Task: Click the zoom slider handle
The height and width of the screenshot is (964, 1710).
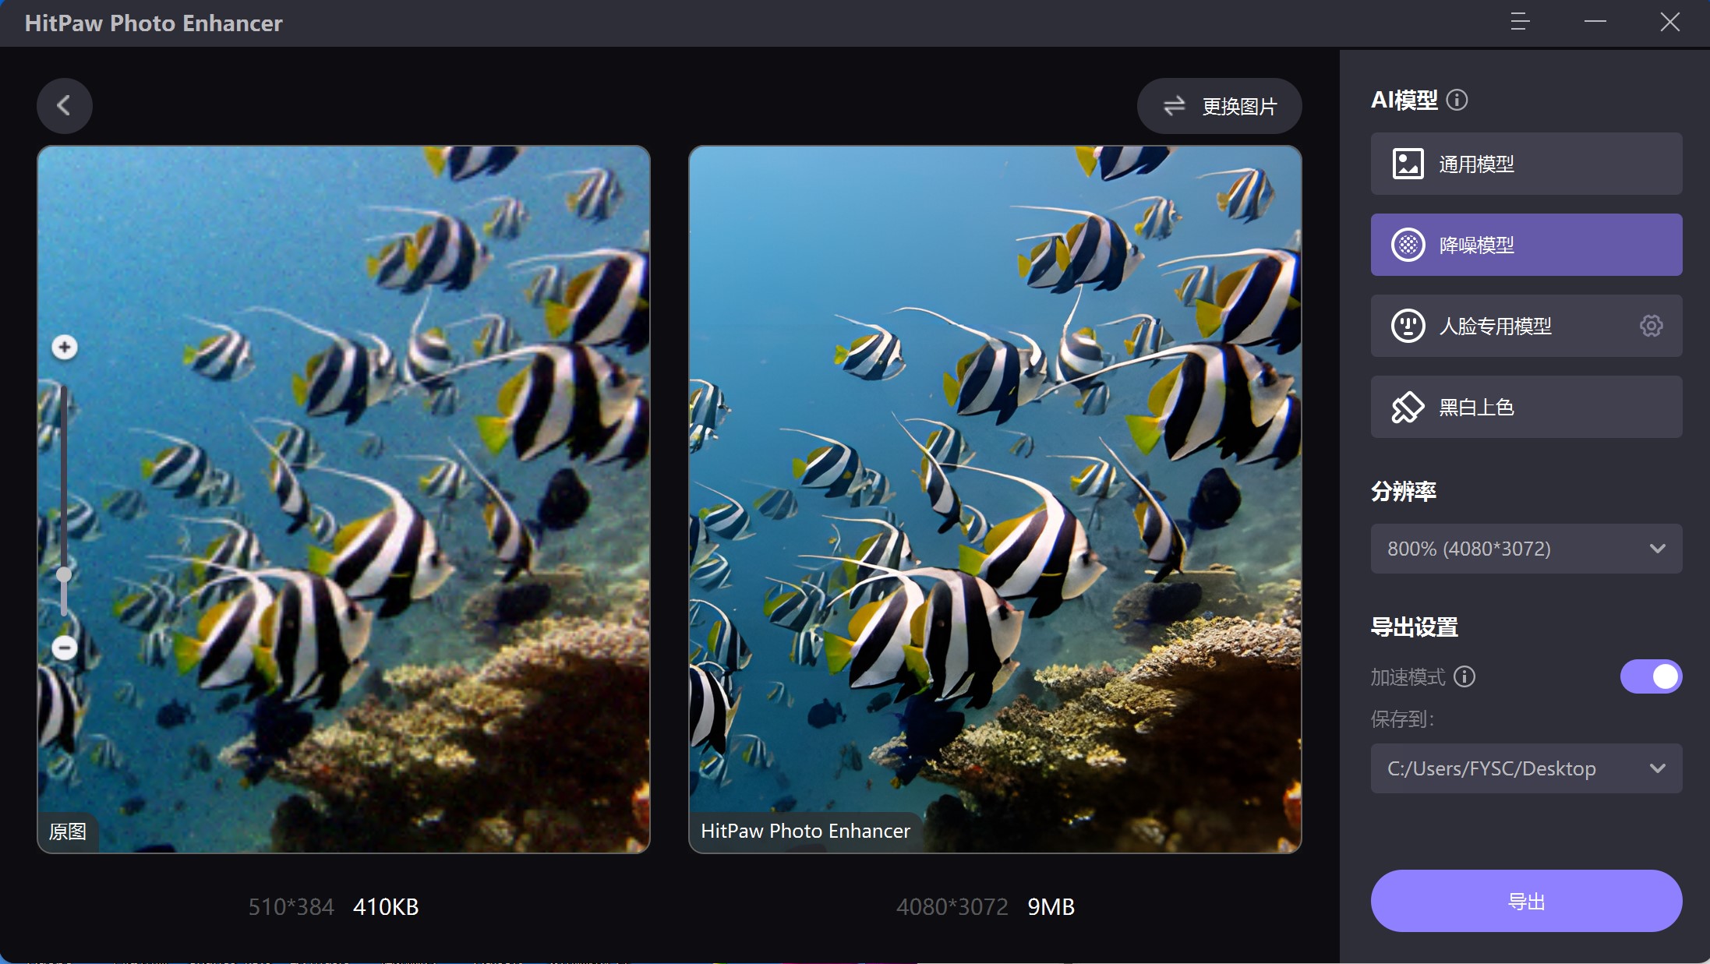Action: point(64,574)
